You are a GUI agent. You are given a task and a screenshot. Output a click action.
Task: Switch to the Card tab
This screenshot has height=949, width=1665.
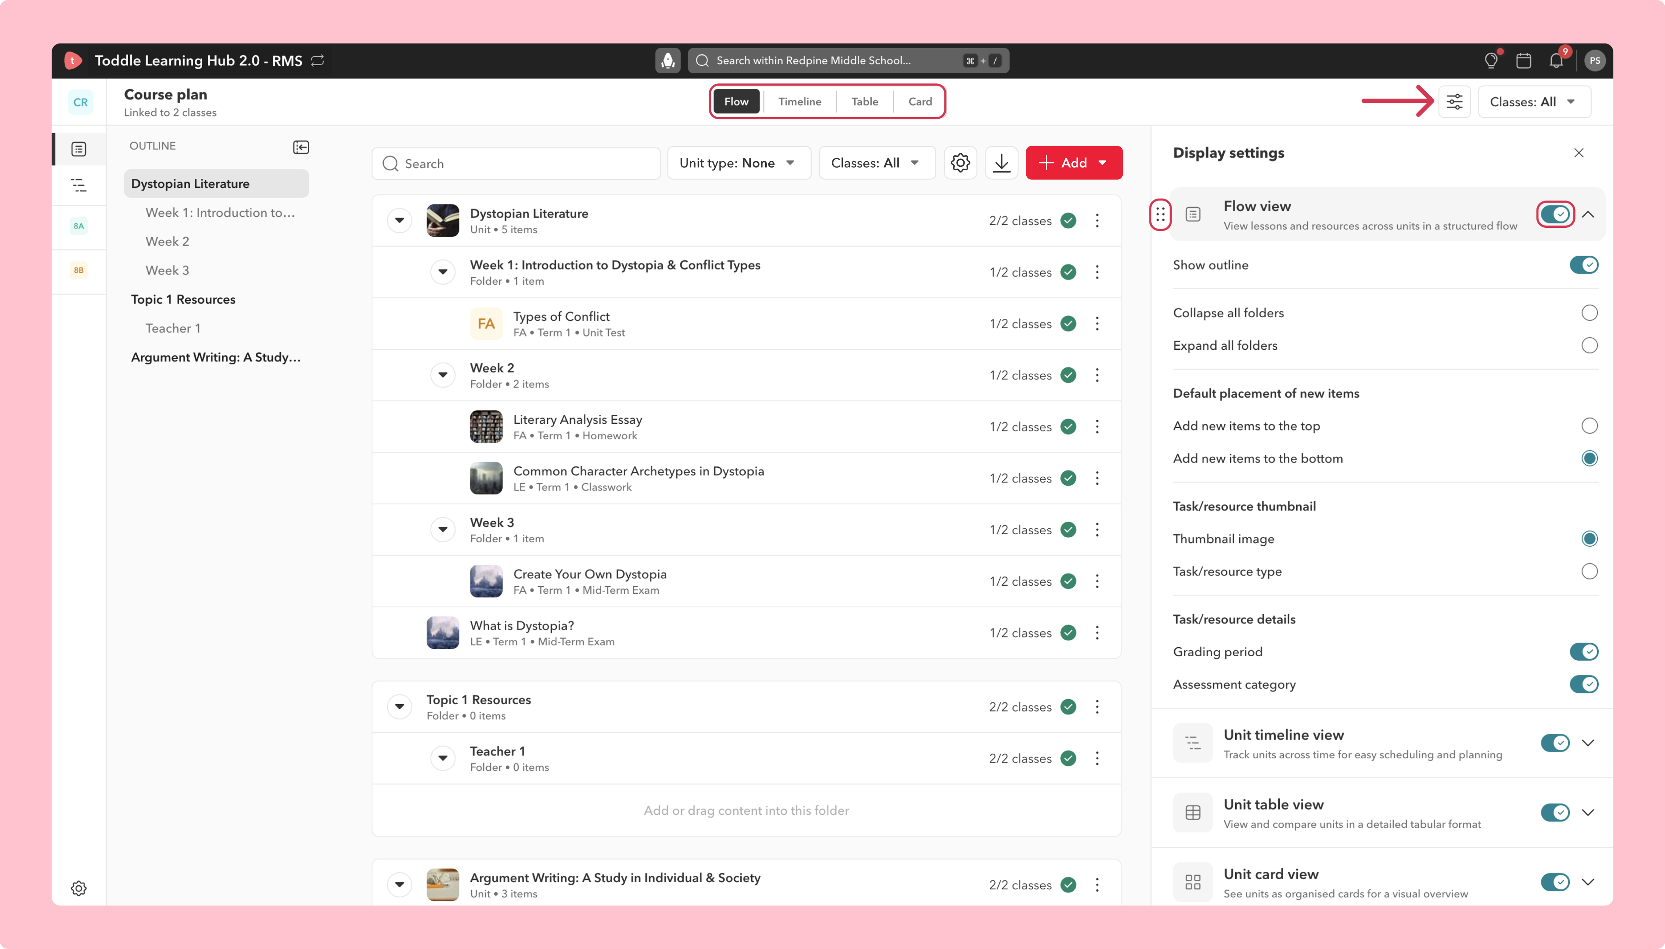click(x=920, y=102)
